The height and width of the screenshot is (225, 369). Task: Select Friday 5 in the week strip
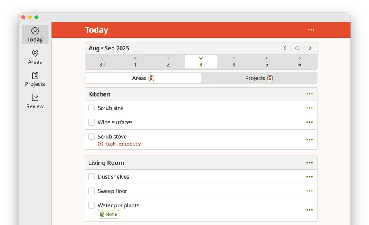[x=267, y=62]
